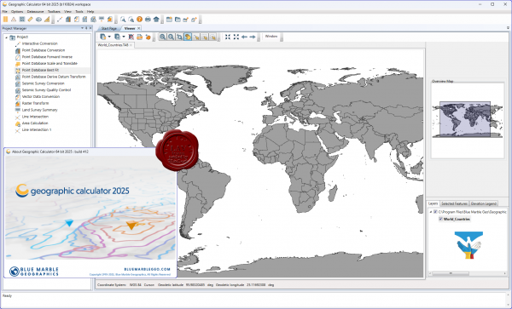Collapse the layer group in Layers panel
This screenshot has width=512, height=309.
(431, 212)
